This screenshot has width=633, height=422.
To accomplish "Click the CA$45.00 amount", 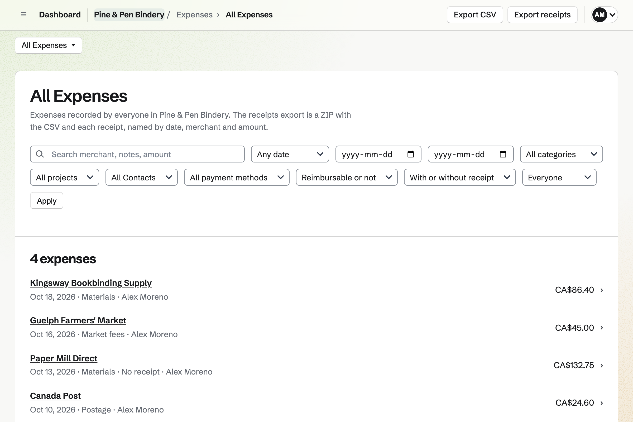I will [574, 328].
